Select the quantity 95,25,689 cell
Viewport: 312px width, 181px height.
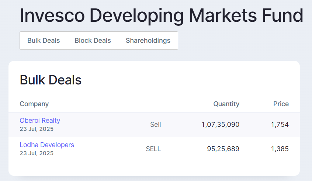coord(223,149)
